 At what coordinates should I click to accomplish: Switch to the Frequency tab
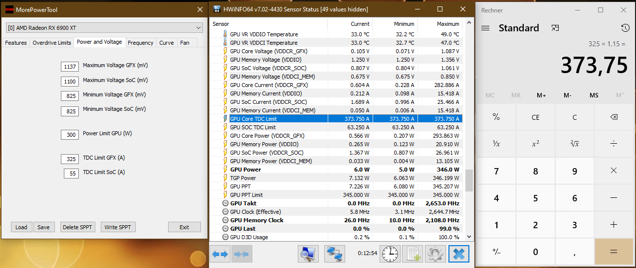point(141,43)
